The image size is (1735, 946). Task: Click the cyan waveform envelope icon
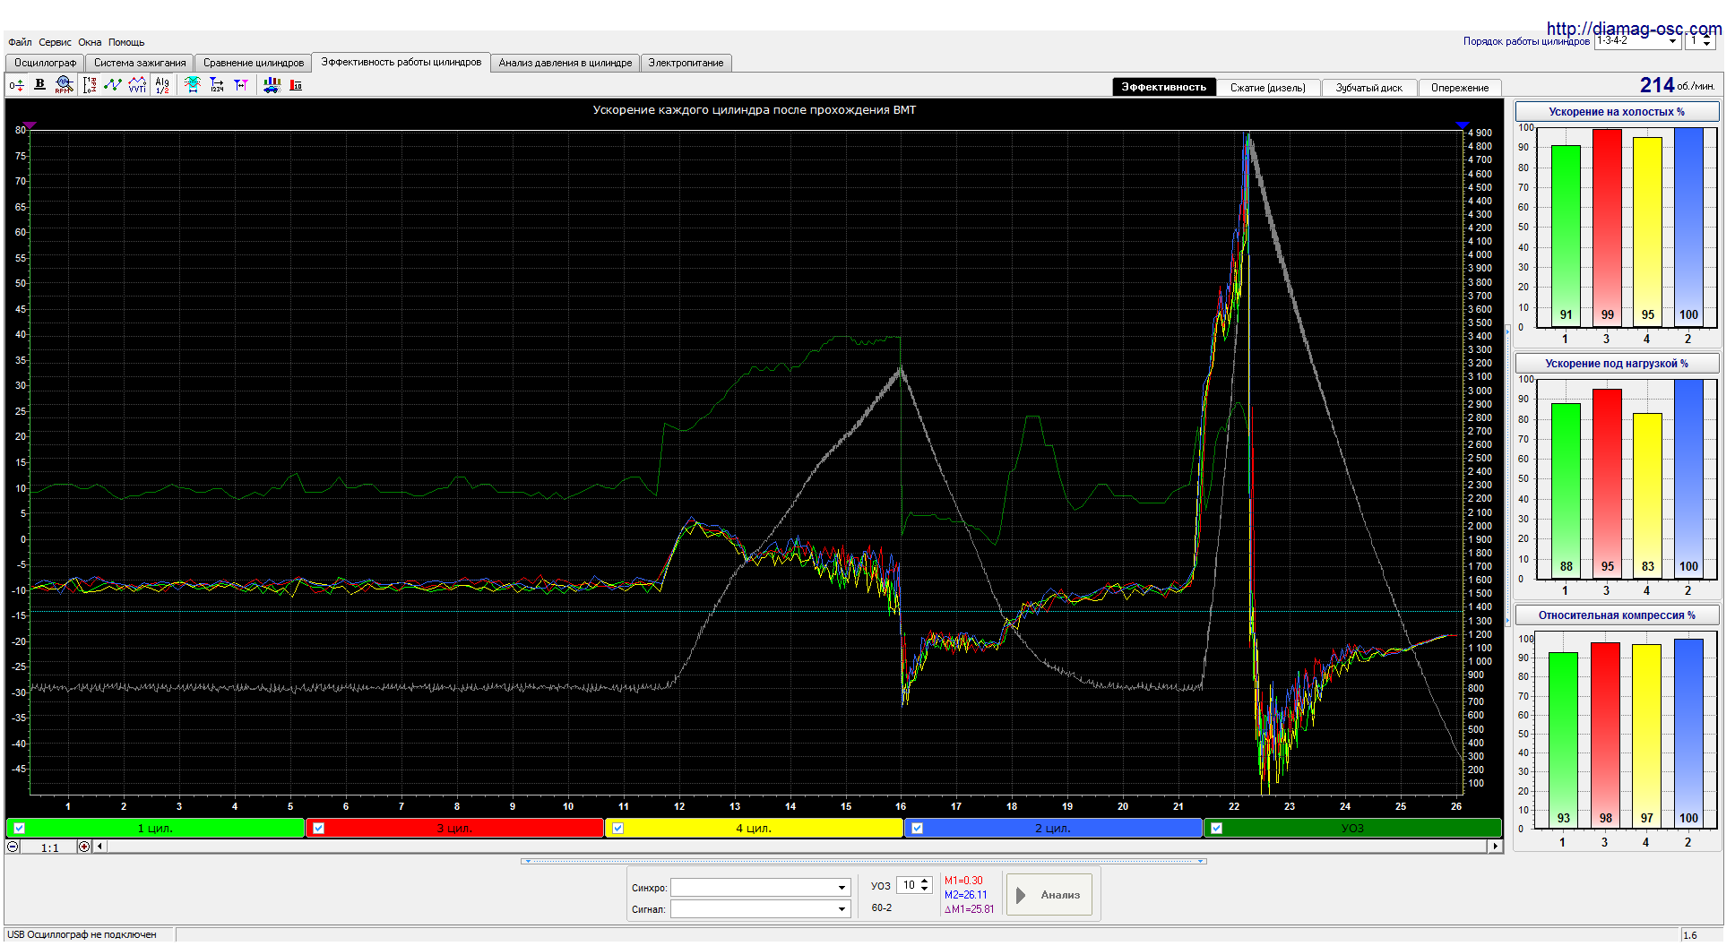point(192,85)
